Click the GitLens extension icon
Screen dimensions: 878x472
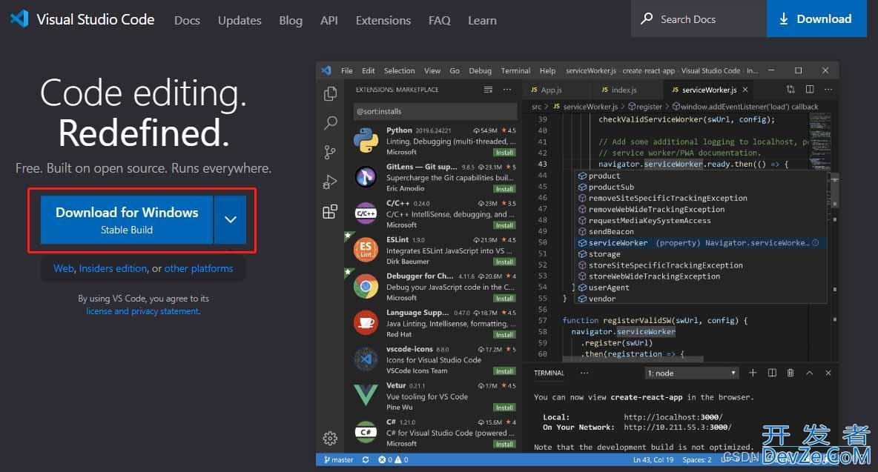coord(366,176)
